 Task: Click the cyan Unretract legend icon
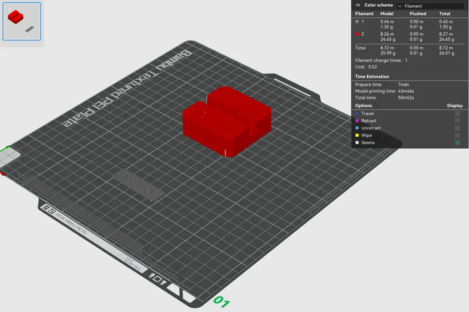tap(357, 128)
